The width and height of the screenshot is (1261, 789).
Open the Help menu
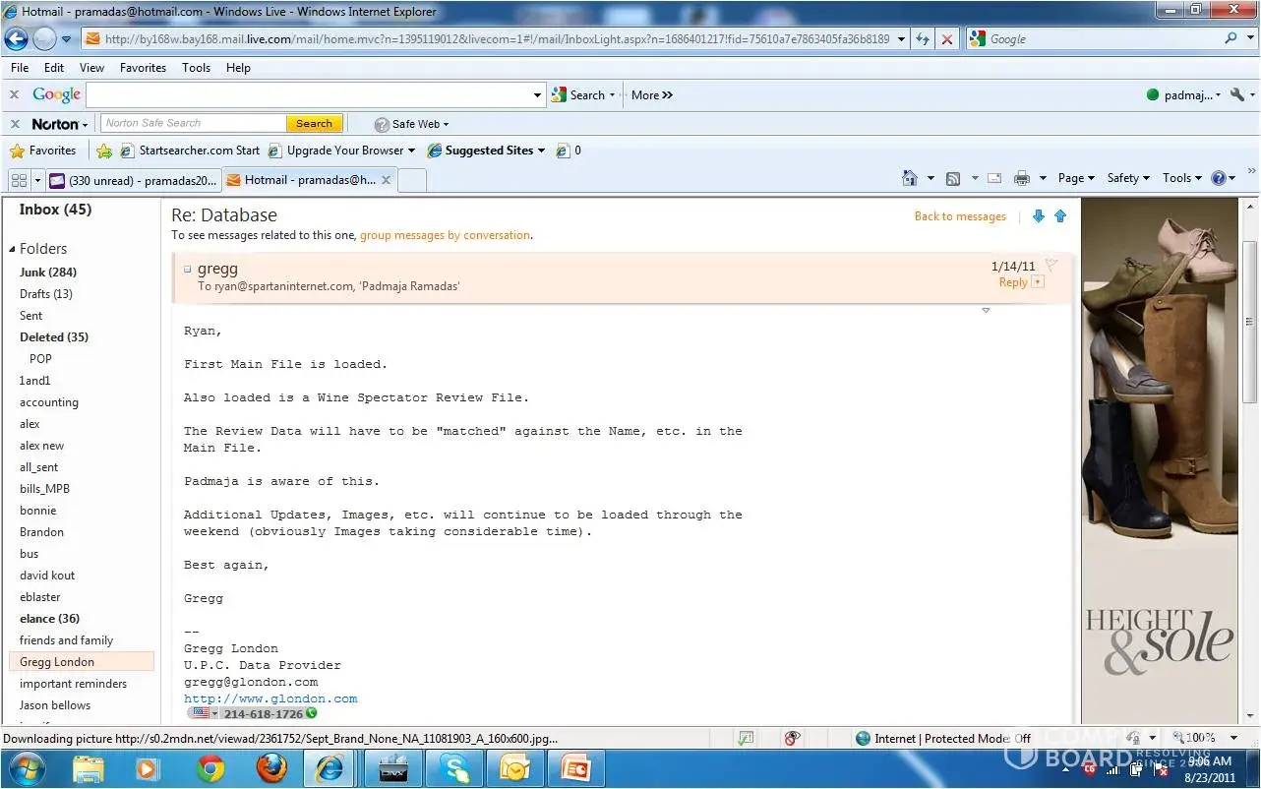(x=238, y=68)
